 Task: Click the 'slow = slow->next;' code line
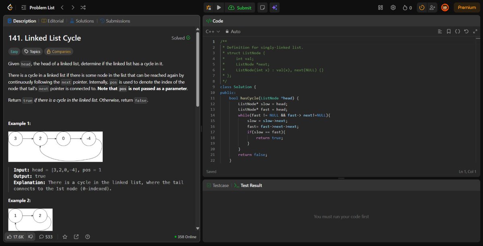(x=267, y=121)
